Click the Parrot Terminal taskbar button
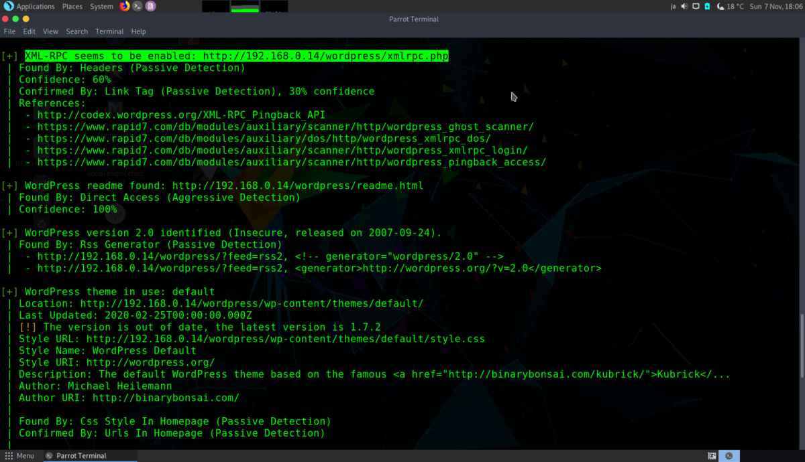This screenshot has width=805, height=462. [x=91, y=456]
